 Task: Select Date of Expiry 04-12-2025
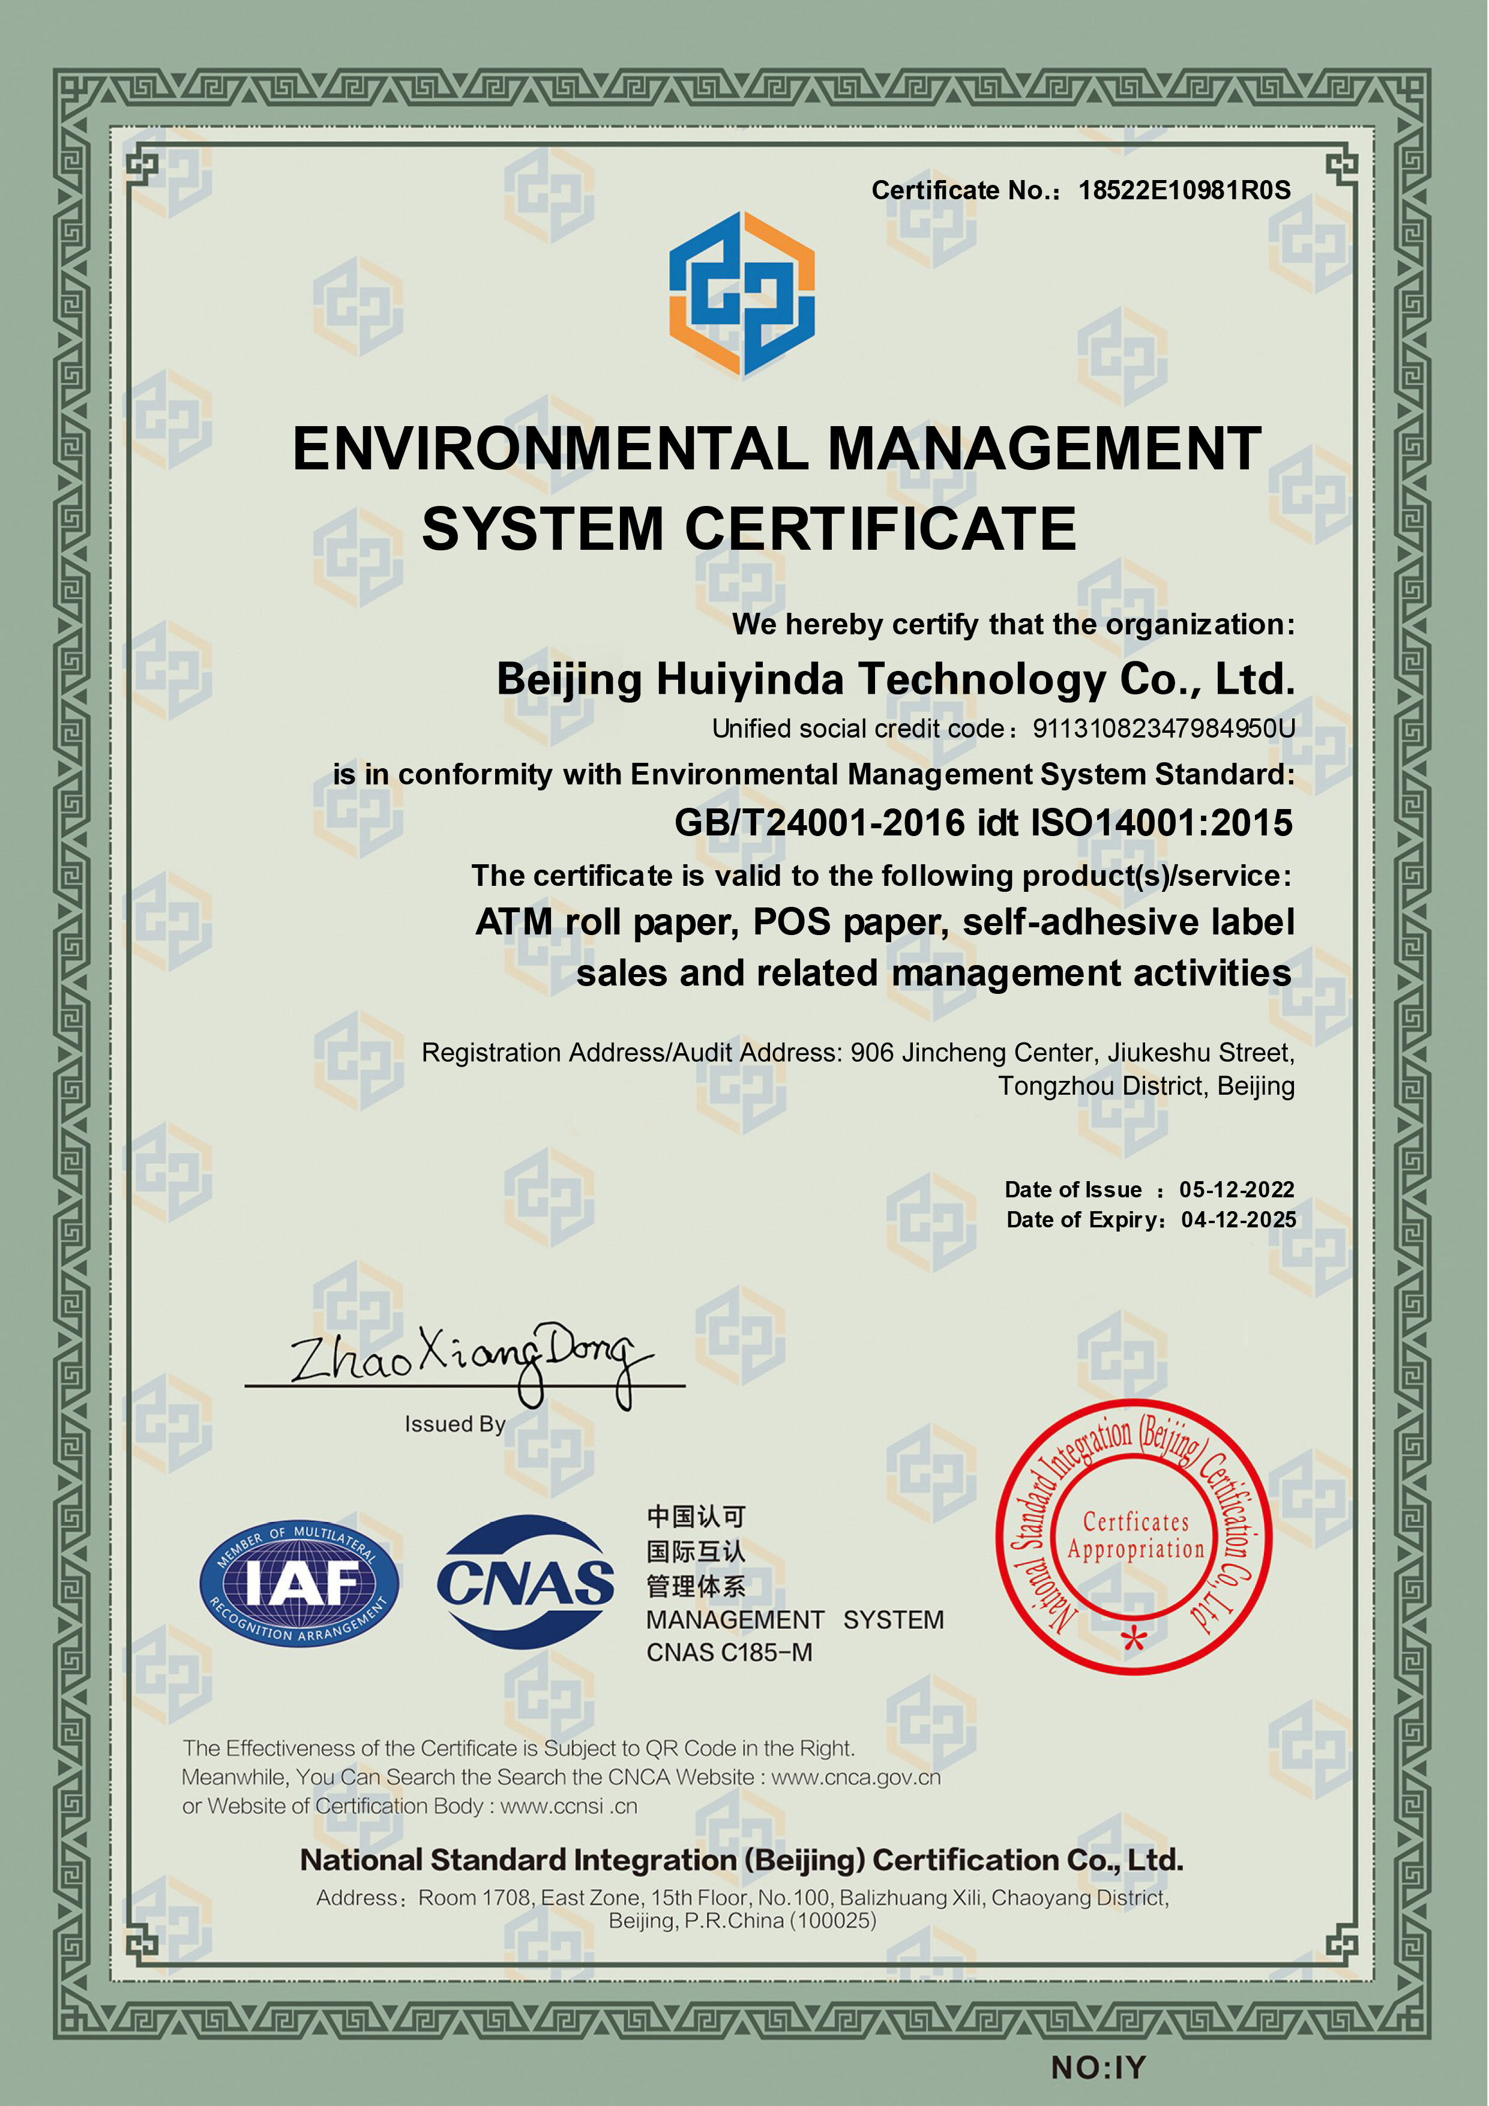[1239, 1220]
